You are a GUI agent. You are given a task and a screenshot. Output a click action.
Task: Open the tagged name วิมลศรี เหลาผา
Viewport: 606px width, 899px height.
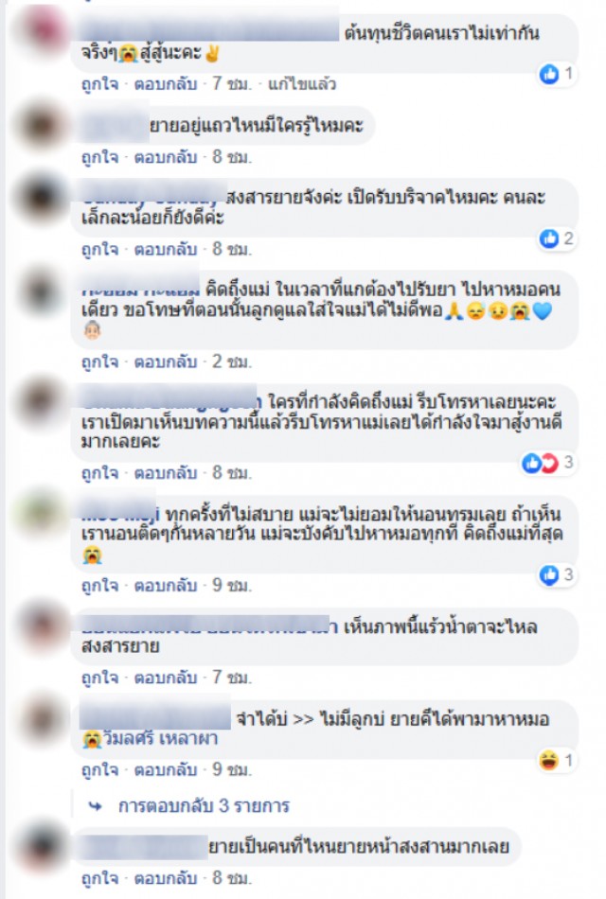click(x=159, y=738)
